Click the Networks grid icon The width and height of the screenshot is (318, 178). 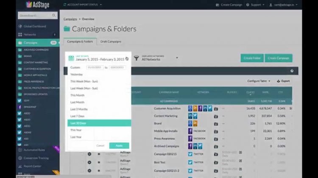pyautogui.click(x=20, y=35)
